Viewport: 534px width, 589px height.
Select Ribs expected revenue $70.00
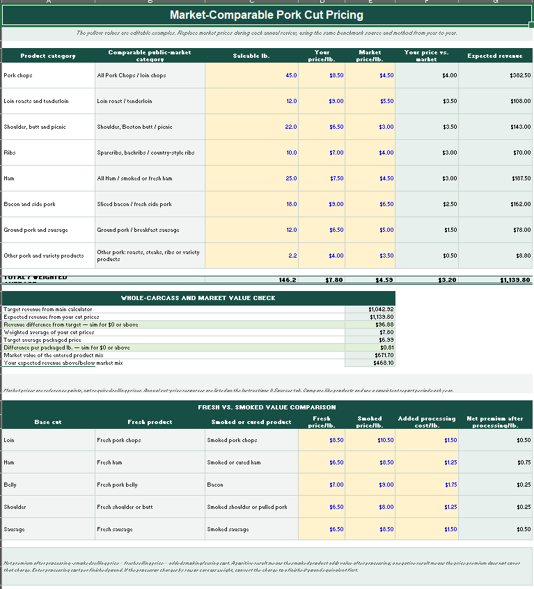click(495, 152)
